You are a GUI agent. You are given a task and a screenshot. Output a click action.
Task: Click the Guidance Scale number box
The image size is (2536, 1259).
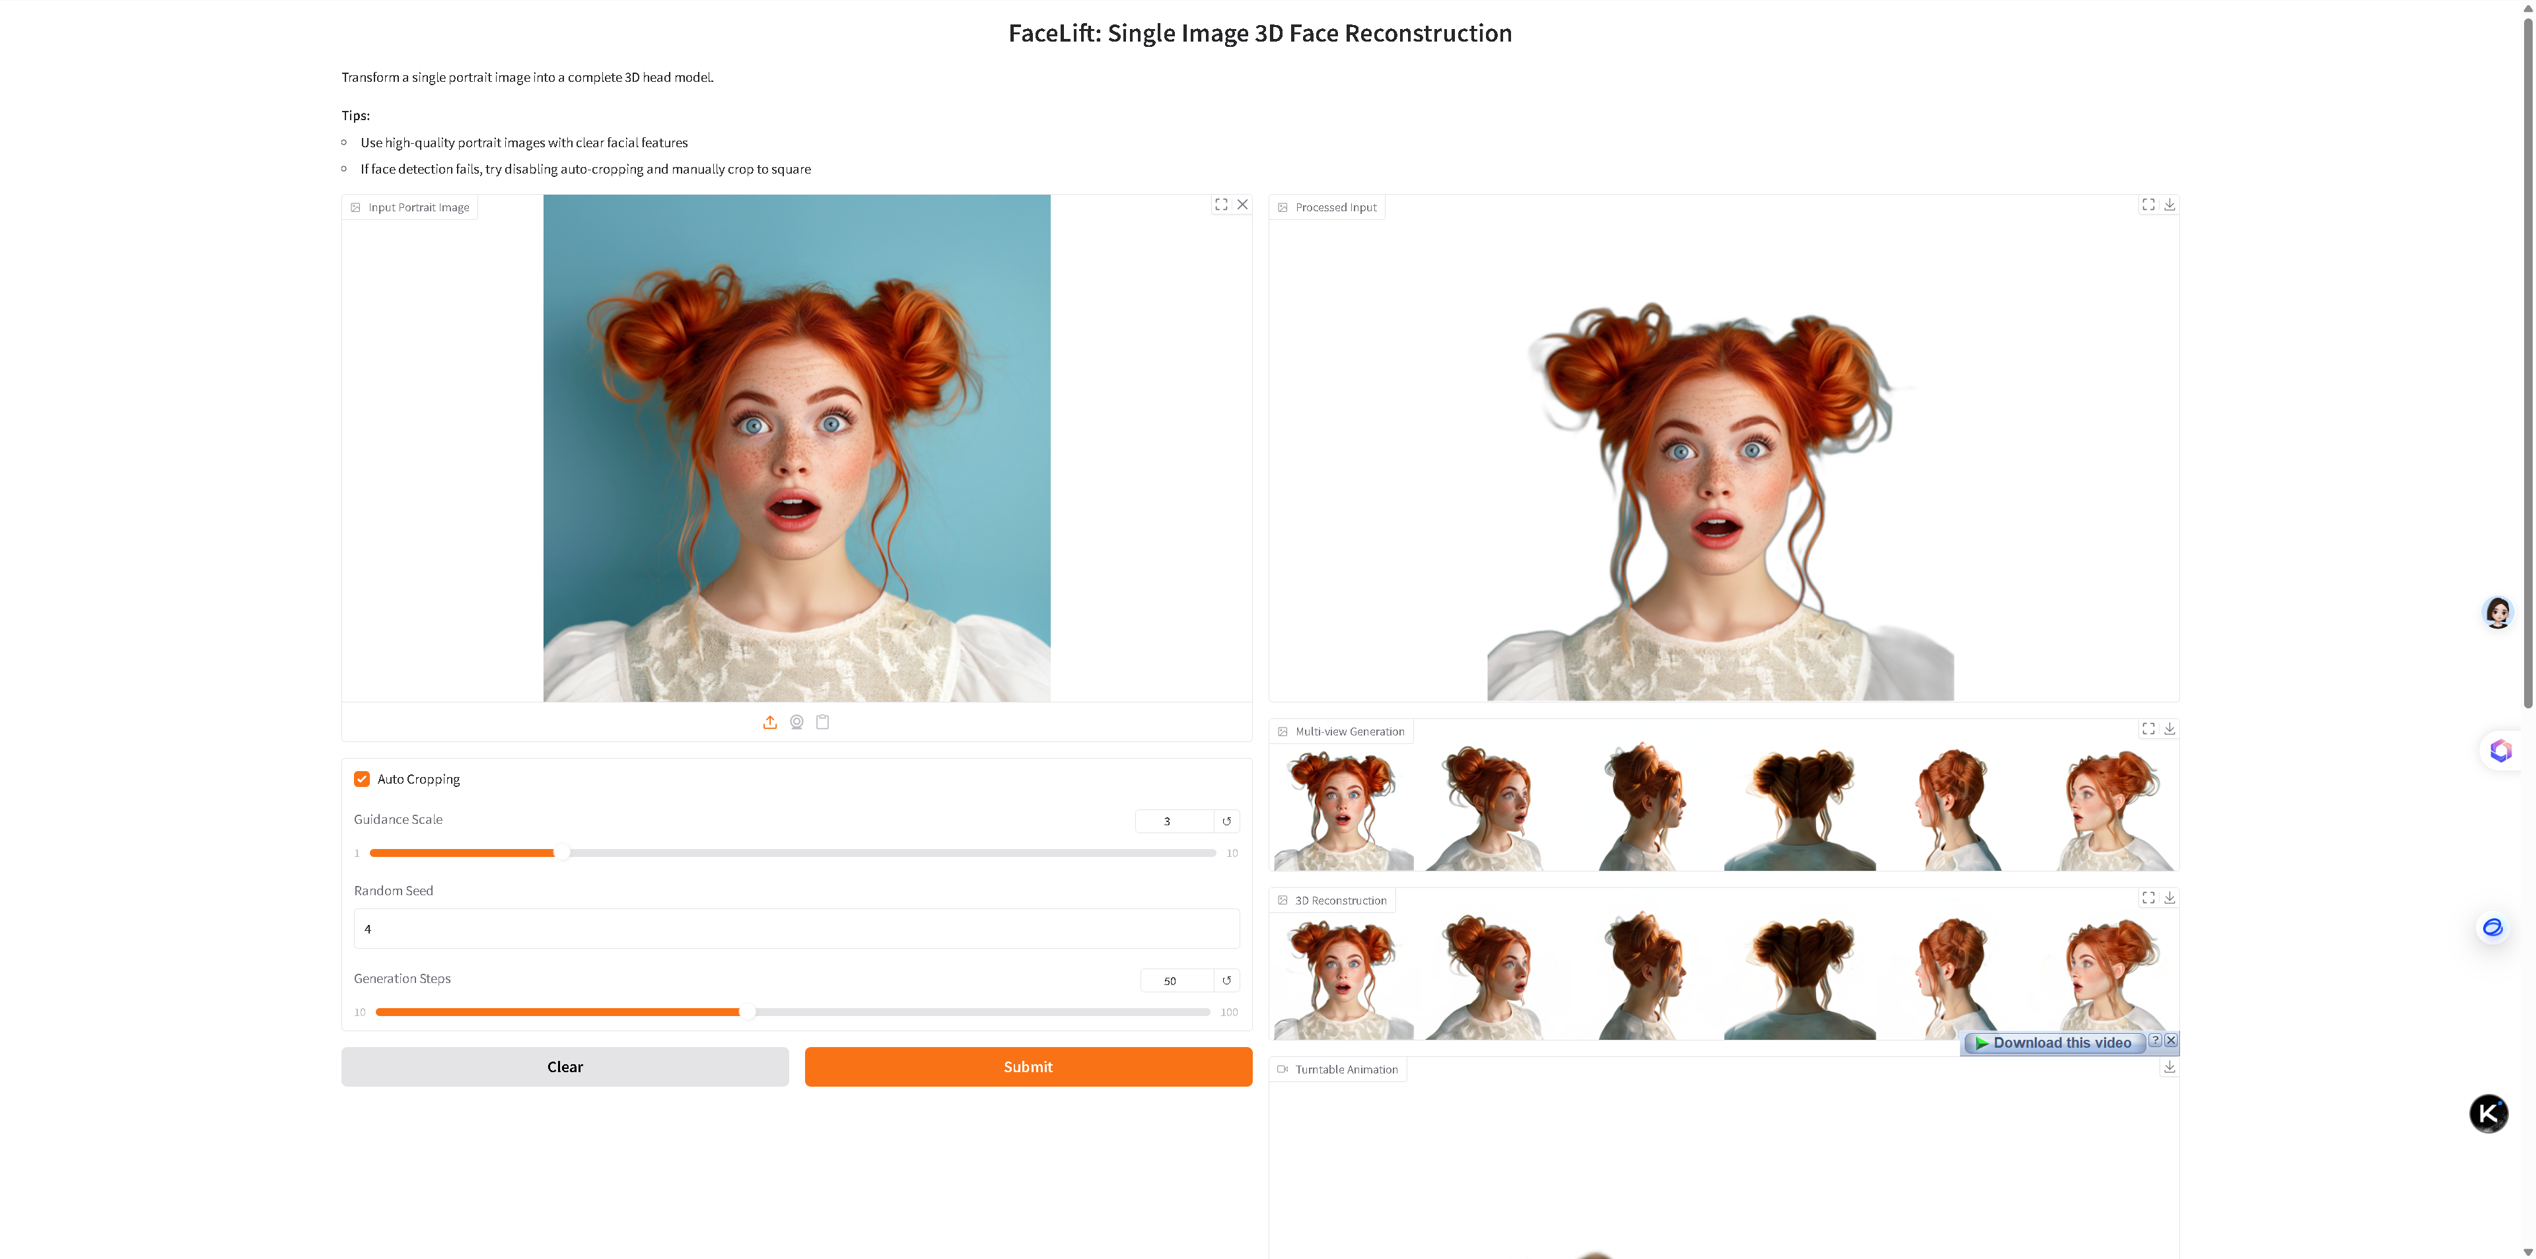pyautogui.click(x=1174, y=821)
